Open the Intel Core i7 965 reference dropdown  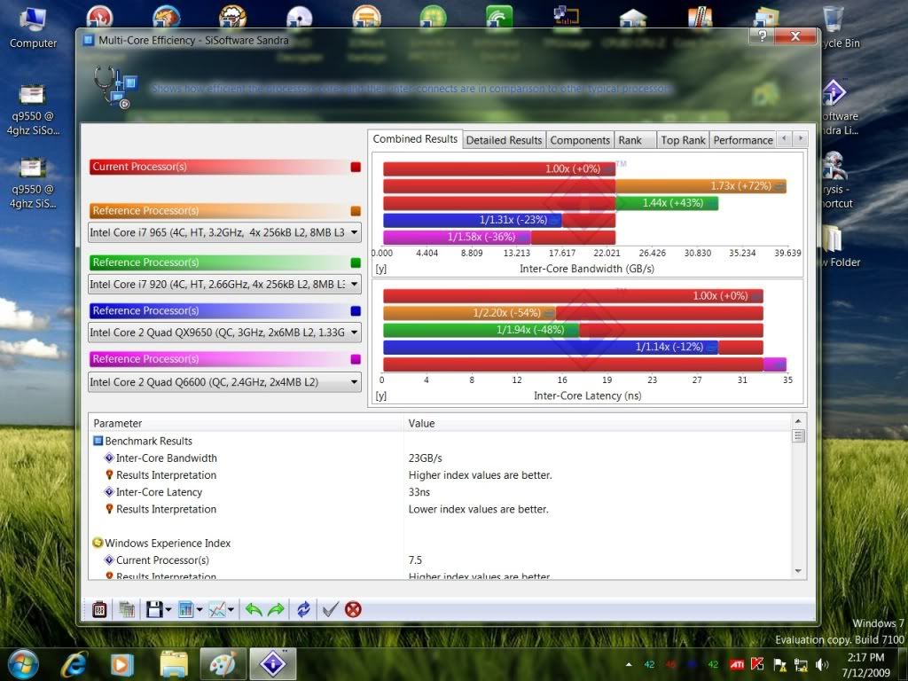(224, 233)
